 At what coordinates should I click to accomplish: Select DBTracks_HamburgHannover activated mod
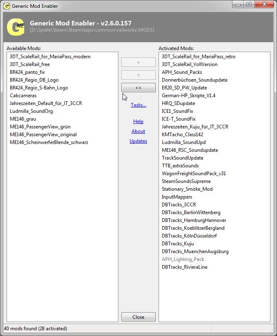coord(194,220)
